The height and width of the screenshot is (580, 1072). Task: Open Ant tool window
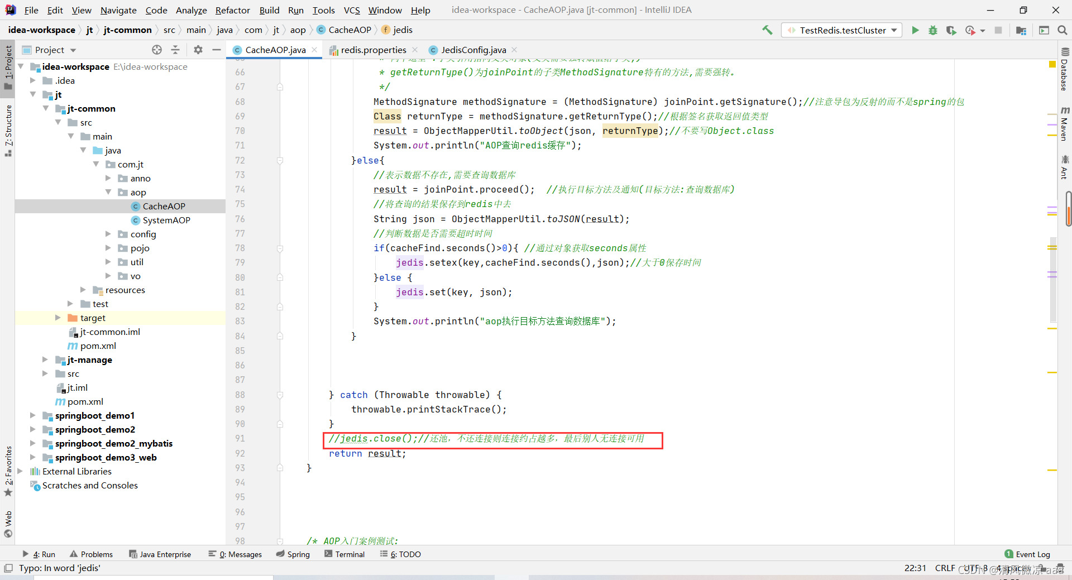1064,167
